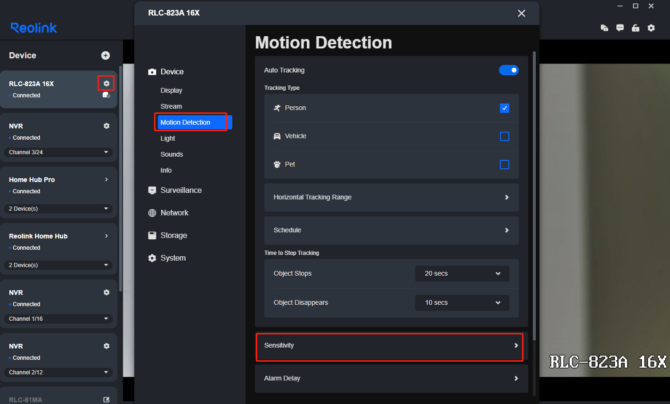Select Light in the Device menu
Image resolution: width=670 pixels, height=404 pixels.
click(x=168, y=138)
